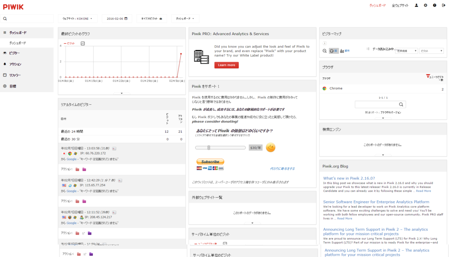
Task: Open the visitors section in the sidebar
Action: click(27, 53)
